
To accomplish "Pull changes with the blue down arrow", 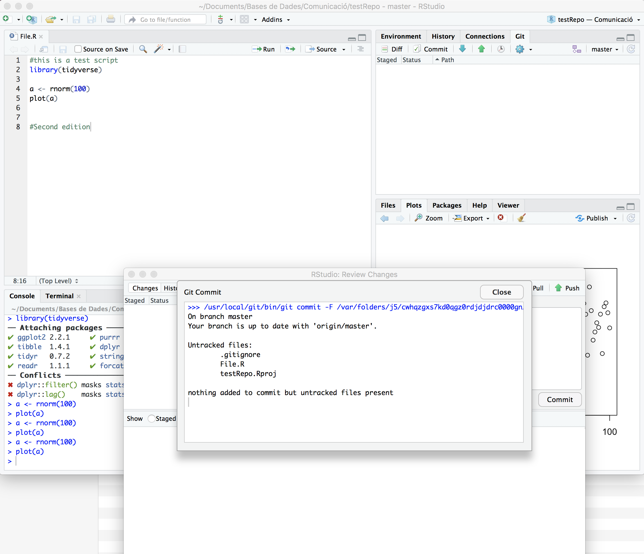I will (x=463, y=49).
